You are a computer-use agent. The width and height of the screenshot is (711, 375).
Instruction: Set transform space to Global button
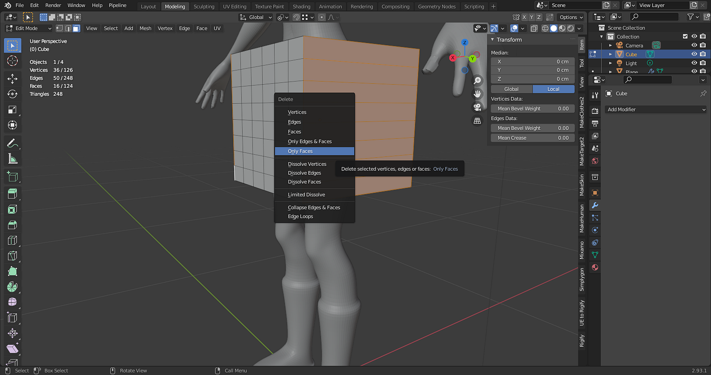click(x=511, y=89)
